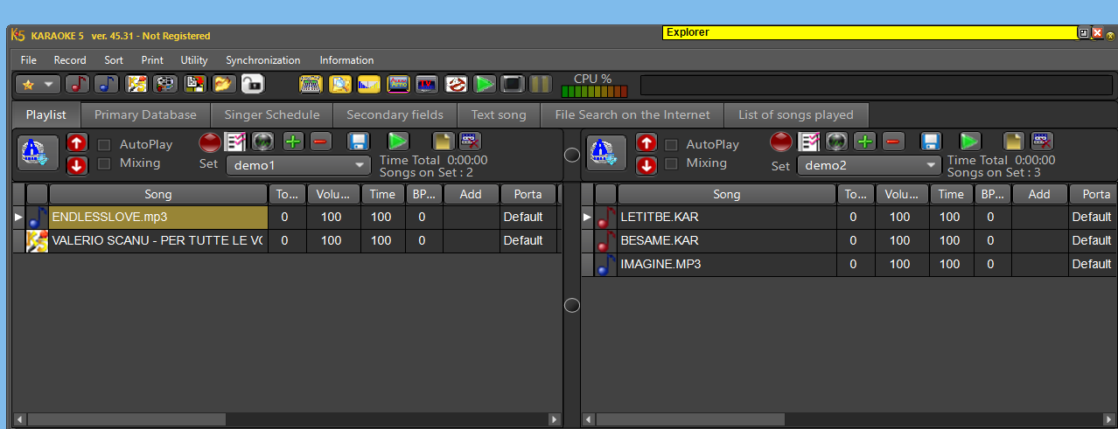Viewport: 1118px width, 429px height.
Task: Save the demo1 set with floppy icon
Action: (358, 142)
